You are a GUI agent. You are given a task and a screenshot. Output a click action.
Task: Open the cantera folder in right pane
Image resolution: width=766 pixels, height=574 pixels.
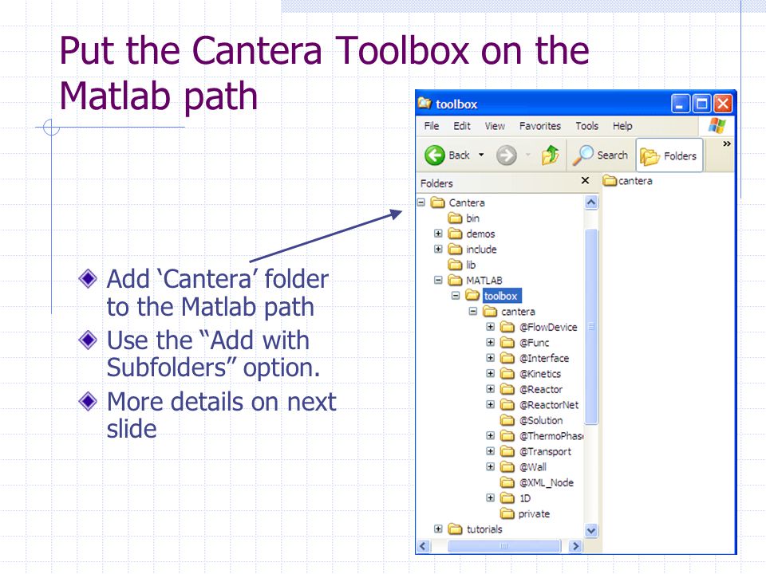628,181
